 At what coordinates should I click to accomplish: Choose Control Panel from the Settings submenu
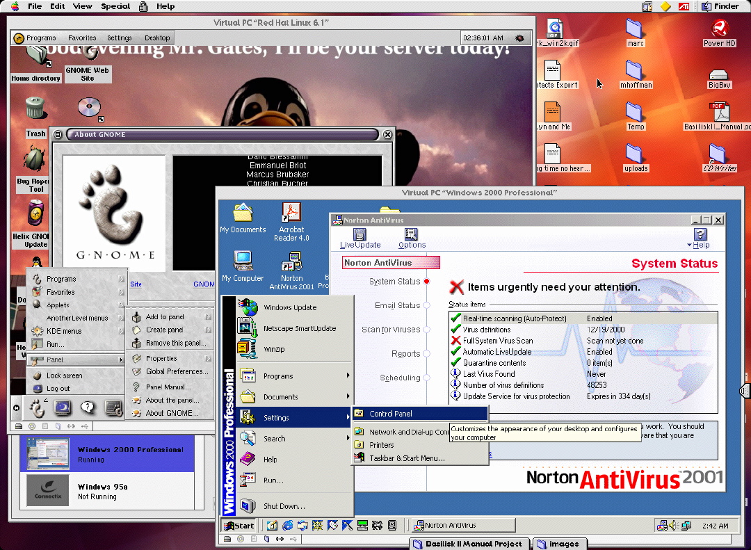tap(421, 414)
